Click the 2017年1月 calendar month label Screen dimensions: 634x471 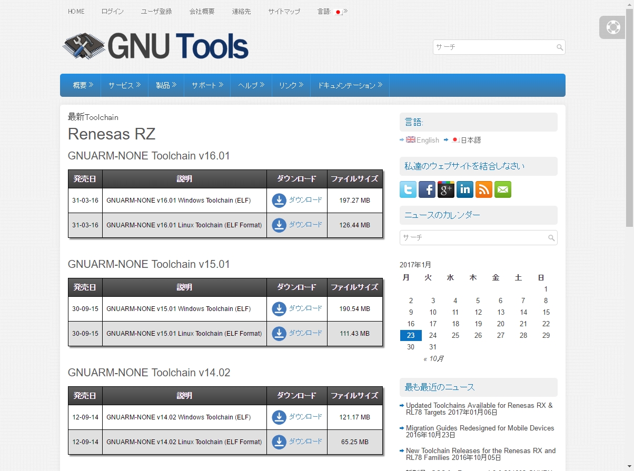pyautogui.click(x=415, y=265)
